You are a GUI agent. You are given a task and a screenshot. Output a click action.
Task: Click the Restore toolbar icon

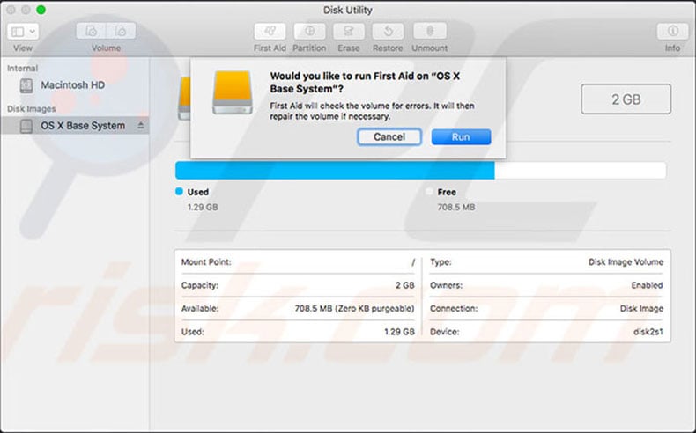pyautogui.click(x=388, y=32)
